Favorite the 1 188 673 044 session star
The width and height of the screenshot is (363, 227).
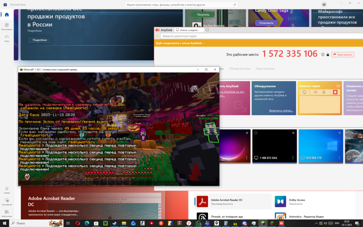click(293, 133)
